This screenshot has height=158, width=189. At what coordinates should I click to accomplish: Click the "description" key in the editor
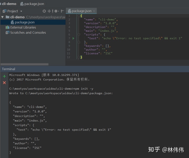point(96,27)
